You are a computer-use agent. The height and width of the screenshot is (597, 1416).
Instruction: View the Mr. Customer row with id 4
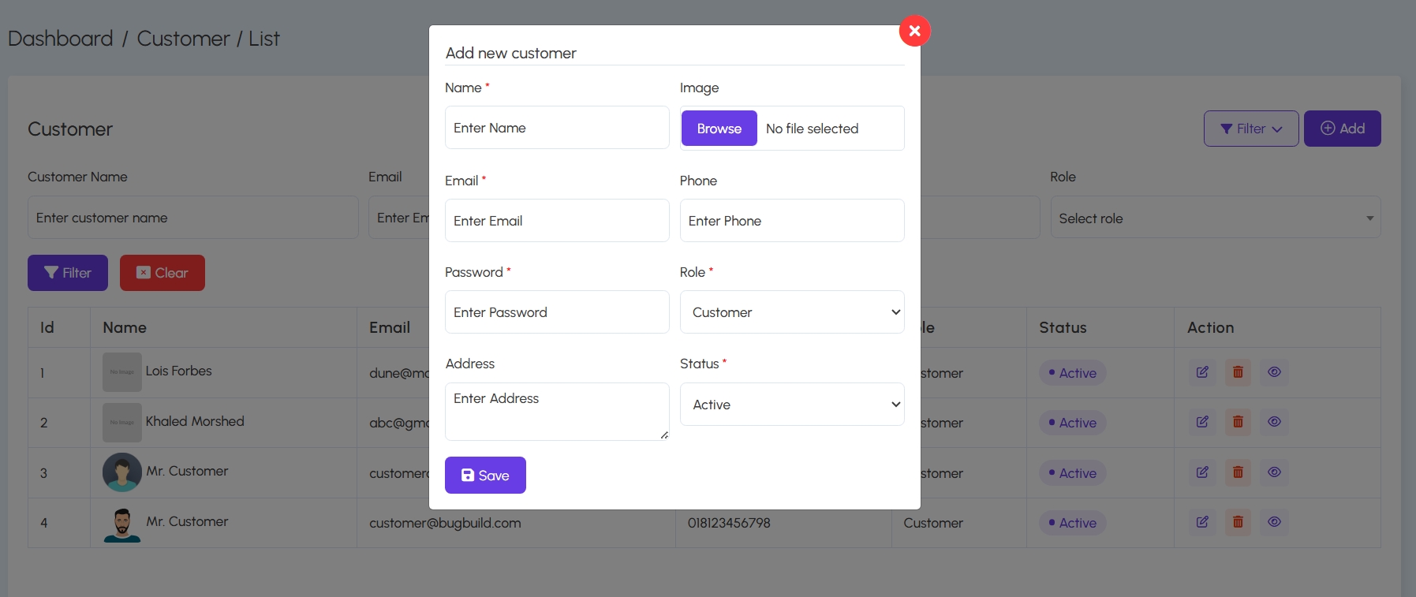(1274, 522)
